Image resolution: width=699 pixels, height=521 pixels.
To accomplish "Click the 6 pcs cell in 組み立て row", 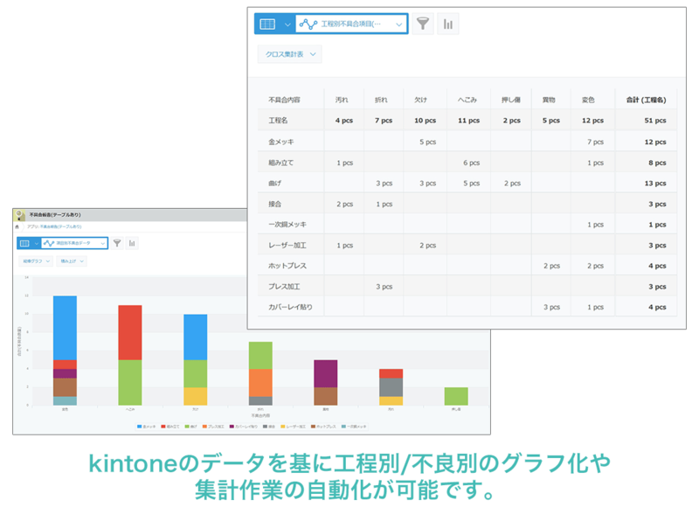I will point(471,163).
